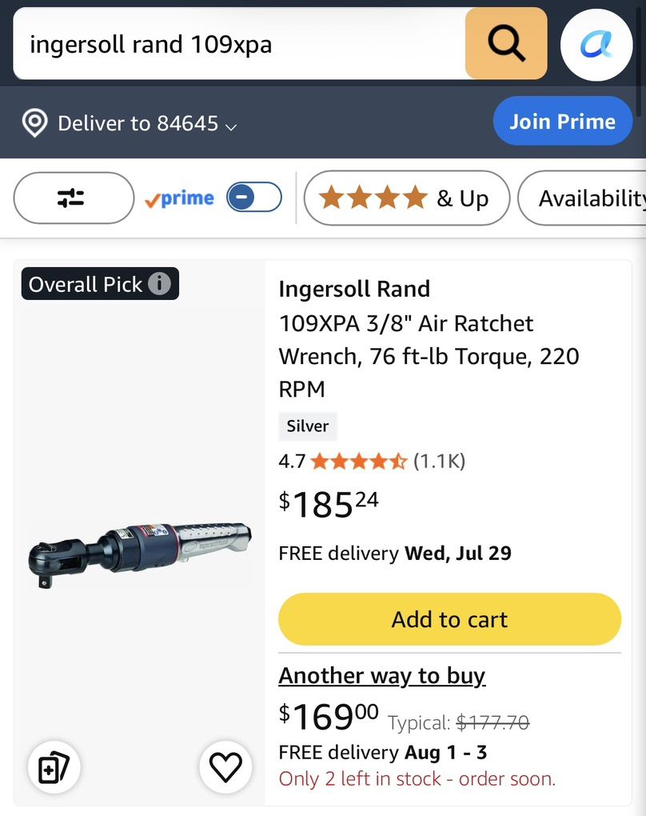Toggle the Prime filter switch
The height and width of the screenshot is (816, 646).
coord(253,198)
